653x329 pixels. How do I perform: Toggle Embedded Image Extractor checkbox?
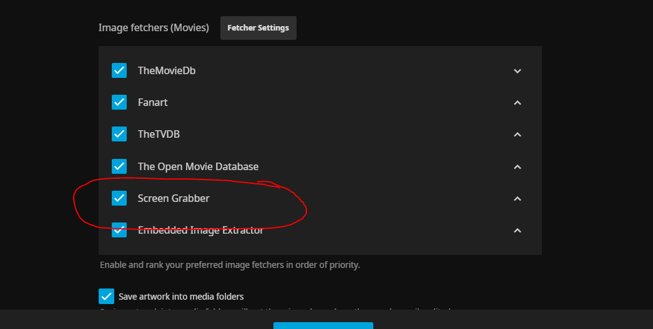tap(119, 230)
